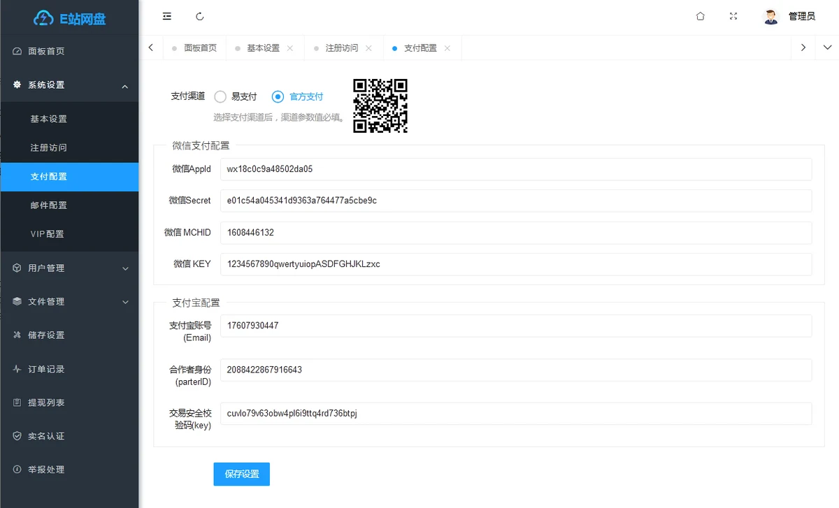Toggle fullscreen with the expand icon
Screen dimensions: 839x508
(733, 16)
